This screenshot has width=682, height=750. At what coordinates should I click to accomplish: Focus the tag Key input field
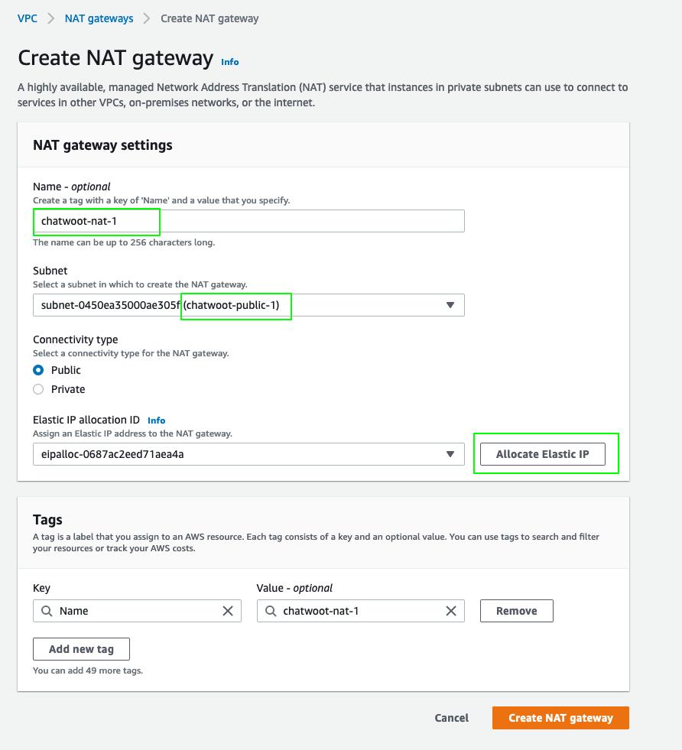(138, 611)
